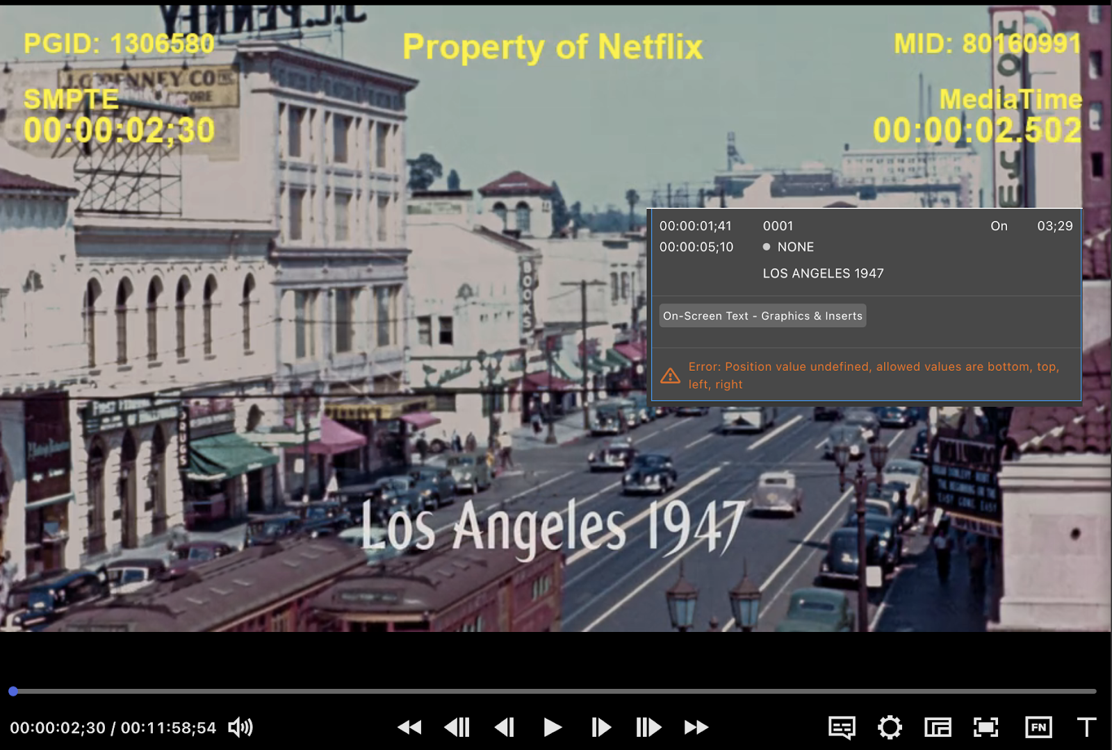The image size is (1112, 750).
Task: Step forward one frame
Action: [600, 727]
